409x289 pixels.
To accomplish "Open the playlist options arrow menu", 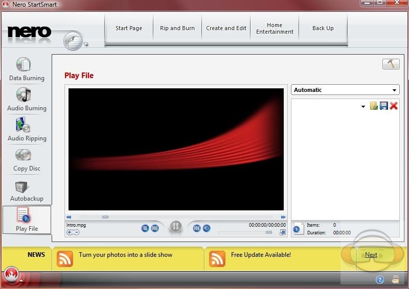I will [x=363, y=107].
